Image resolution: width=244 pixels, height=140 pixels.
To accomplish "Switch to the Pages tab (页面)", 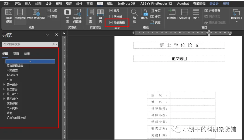I will [x=16, y=54].
